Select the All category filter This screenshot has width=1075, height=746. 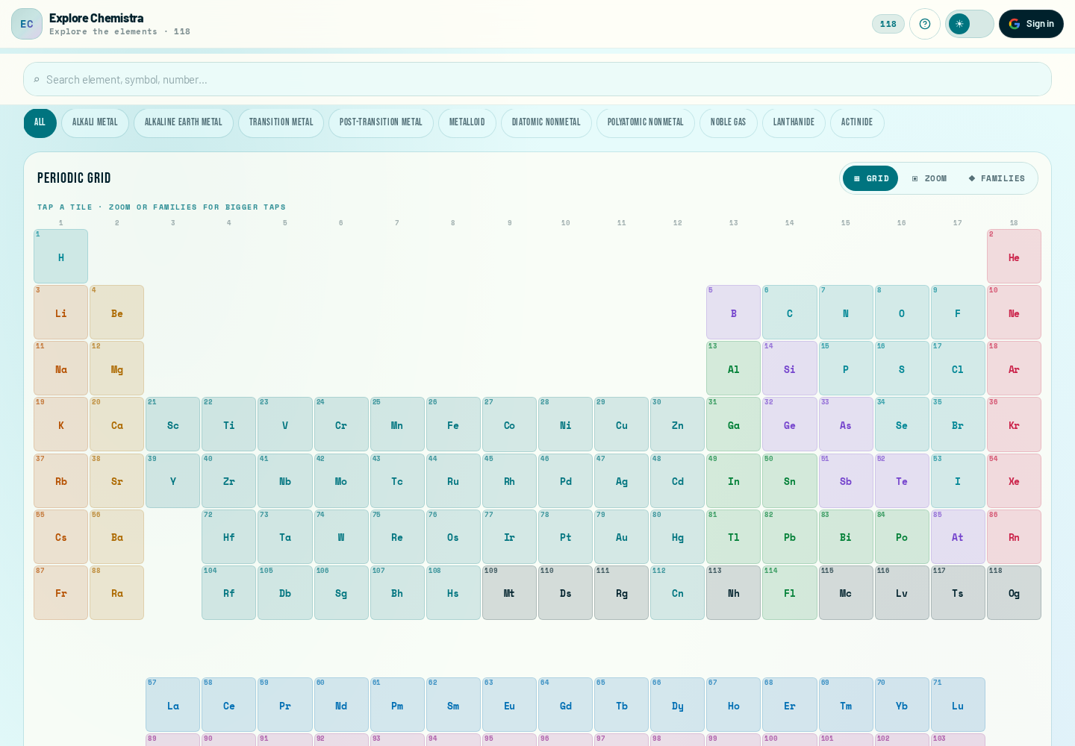40,123
